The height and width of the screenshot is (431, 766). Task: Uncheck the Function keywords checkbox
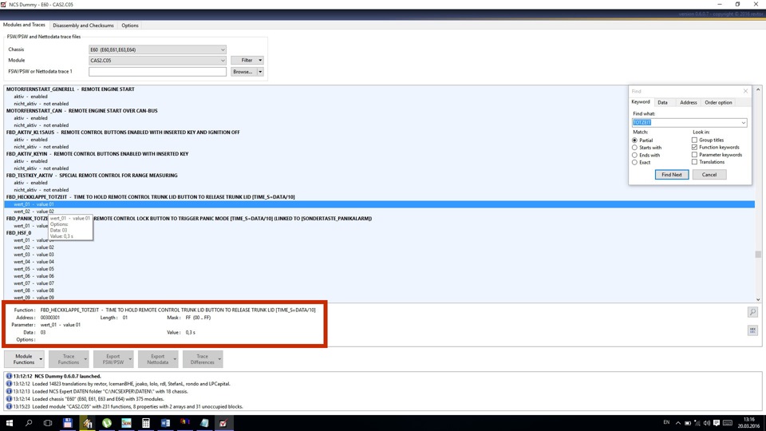[x=694, y=147]
